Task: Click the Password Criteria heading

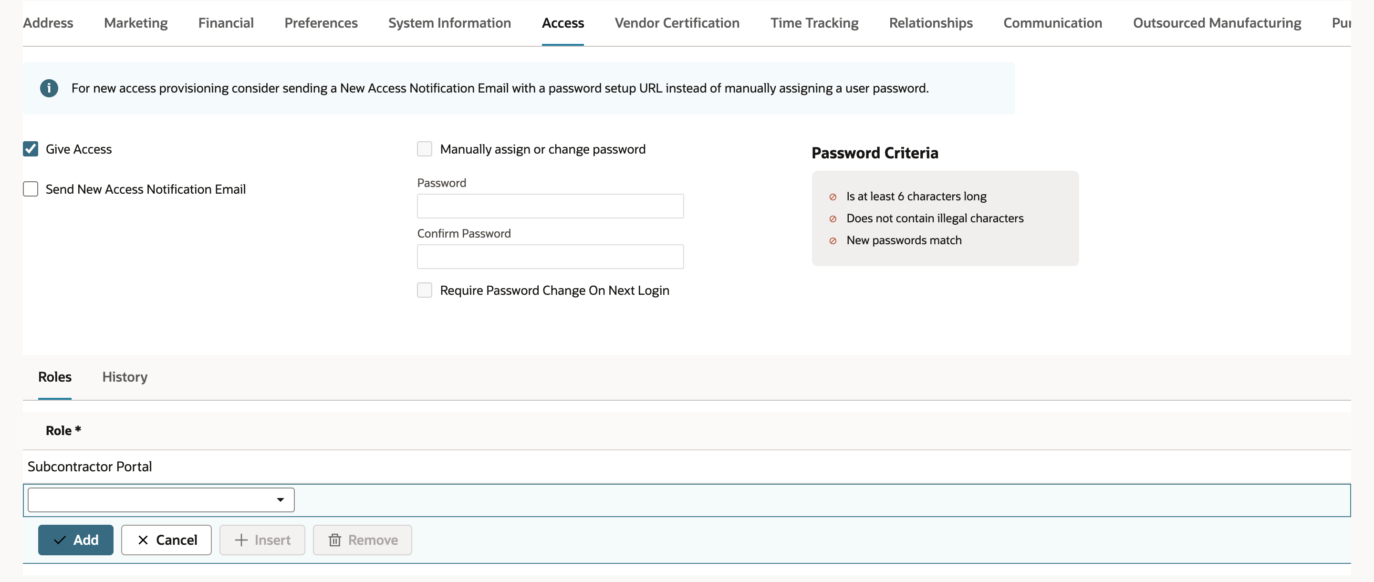Action: click(x=875, y=153)
